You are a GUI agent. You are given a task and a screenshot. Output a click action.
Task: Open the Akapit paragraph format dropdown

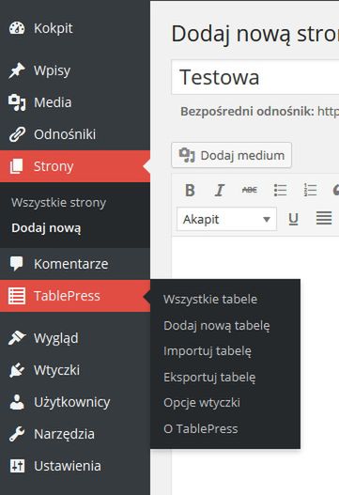point(226,219)
